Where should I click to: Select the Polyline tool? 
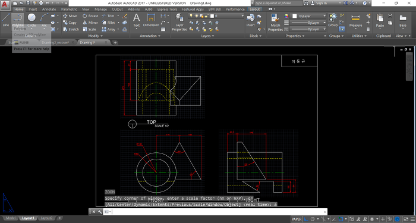(17, 20)
